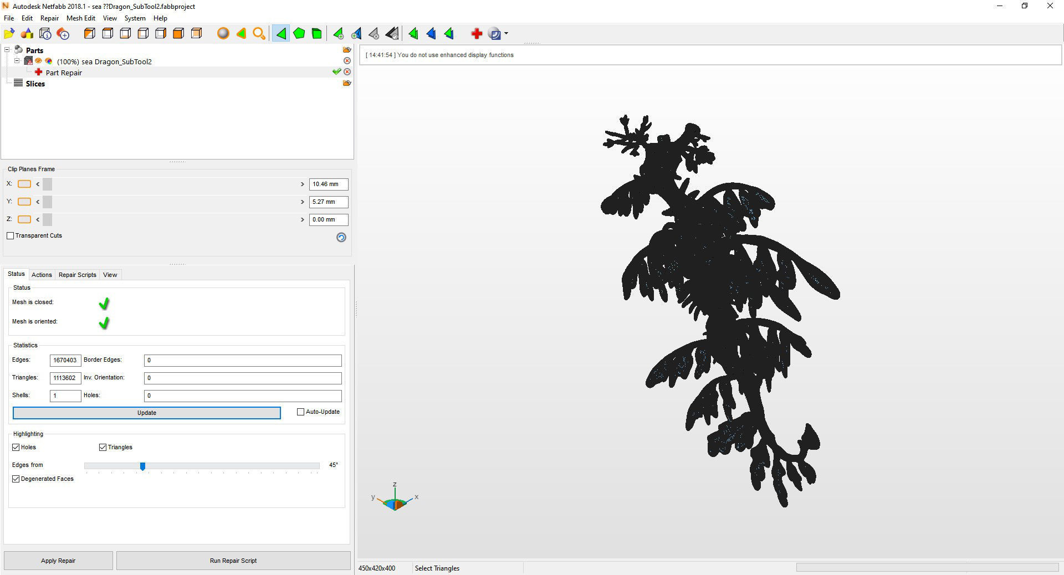Screen dimensions: 1064x575
Task: Click the Update statistics button
Action: (147, 413)
